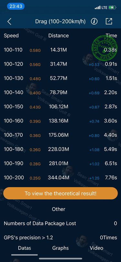This screenshot has width=121, height=262.
Task: Select the 100-200 speed row
Action: (x=61, y=177)
